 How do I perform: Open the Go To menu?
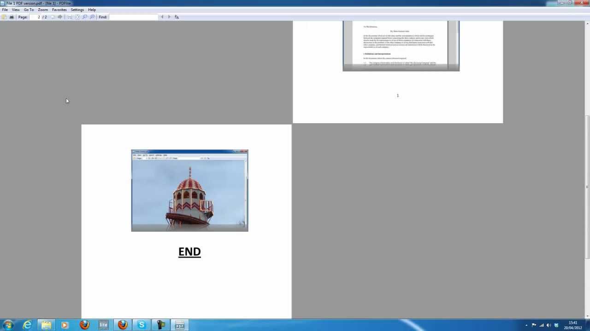click(x=29, y=9)
